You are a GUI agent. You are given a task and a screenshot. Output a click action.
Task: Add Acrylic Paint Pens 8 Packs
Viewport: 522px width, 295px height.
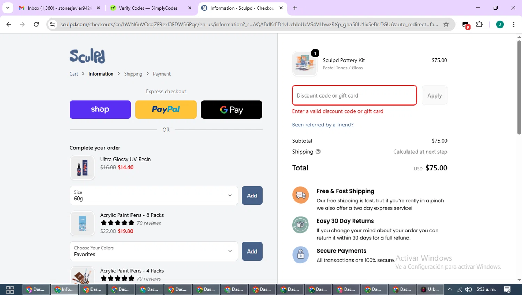(252, 251)
